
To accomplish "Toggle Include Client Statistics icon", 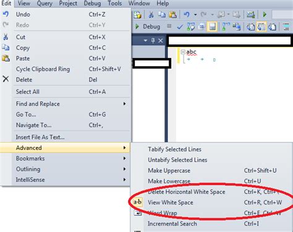I will (237, 27).
